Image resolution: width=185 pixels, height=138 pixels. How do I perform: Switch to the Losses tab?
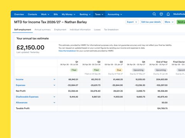point(97,30)
